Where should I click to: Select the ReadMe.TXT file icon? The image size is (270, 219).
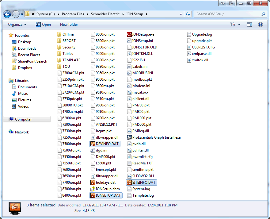(129, 163)
